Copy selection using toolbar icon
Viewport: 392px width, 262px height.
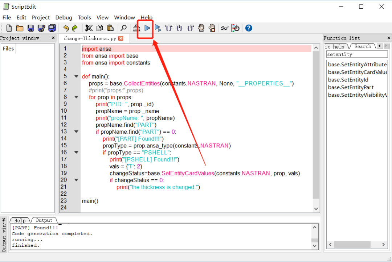pyautogui.click(x=99, y=28)
